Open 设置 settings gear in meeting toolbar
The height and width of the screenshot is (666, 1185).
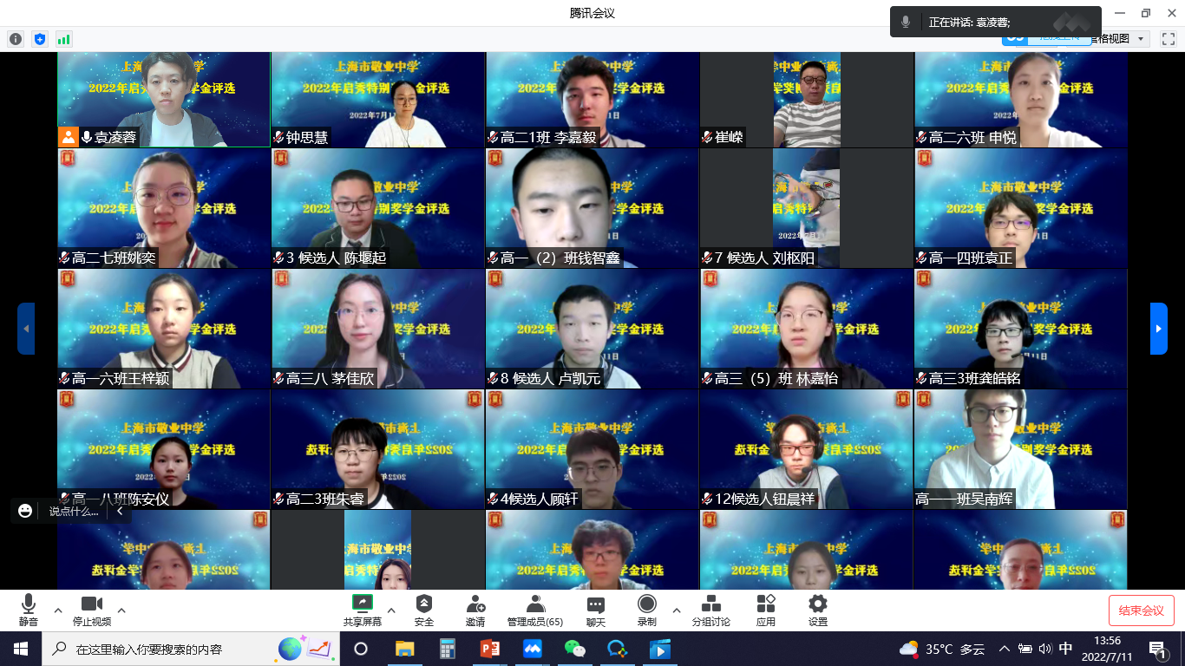(817, 604)
